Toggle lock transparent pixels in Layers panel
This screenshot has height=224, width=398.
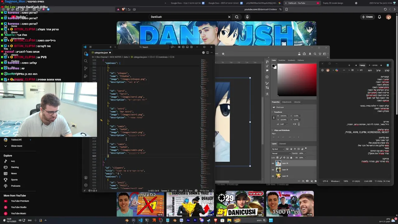click(x=277, y=158)
